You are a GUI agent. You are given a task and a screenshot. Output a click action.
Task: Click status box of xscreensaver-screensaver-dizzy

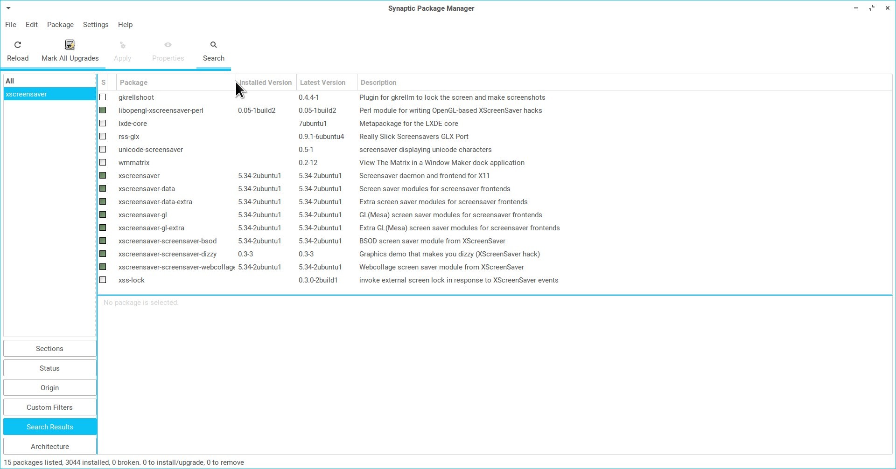[x=103, y=254]
